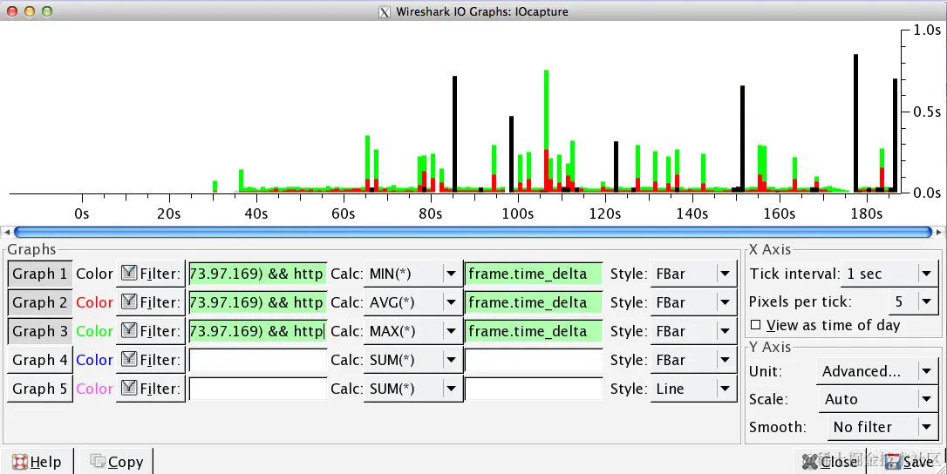Focus Graph 3 filter text field
This screenshot has height=474, width=947.
pos(258,331)
